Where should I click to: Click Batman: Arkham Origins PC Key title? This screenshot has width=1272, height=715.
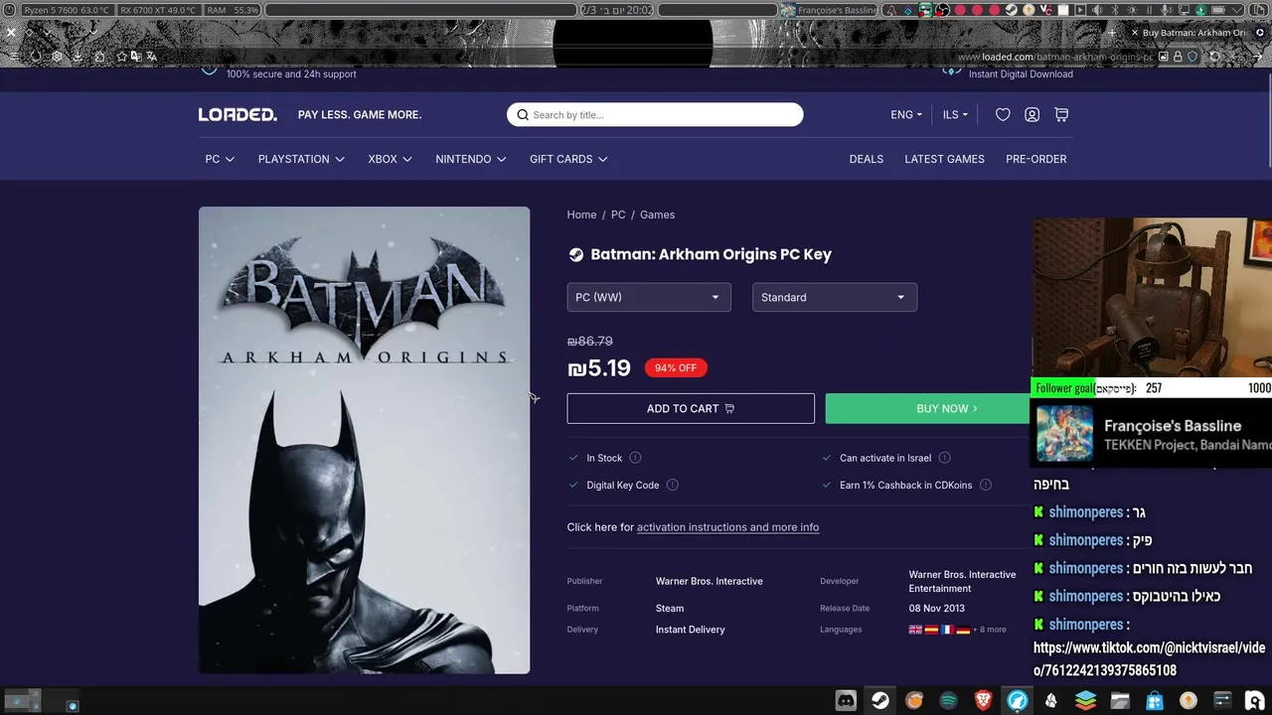click(x=712, y=254)
